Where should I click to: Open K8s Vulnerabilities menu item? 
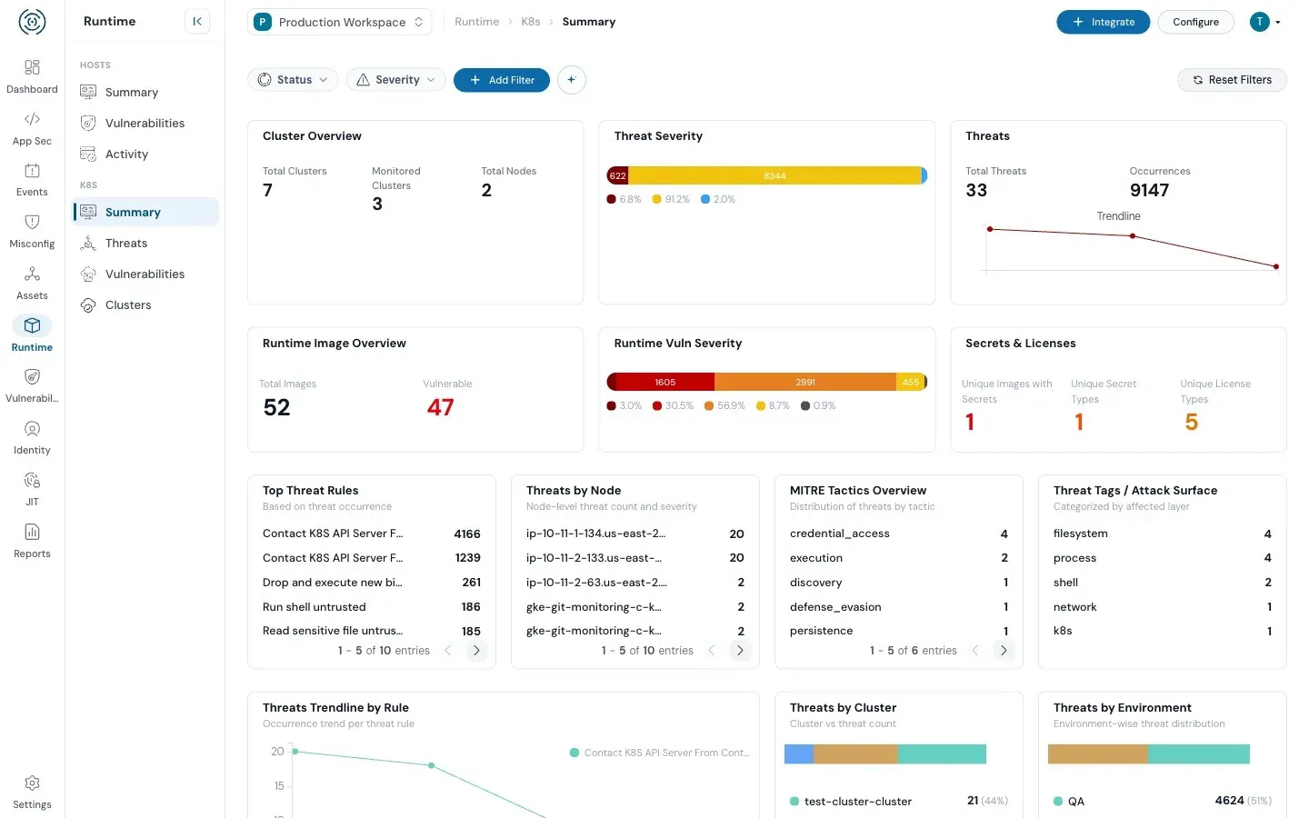click(145, 274)
